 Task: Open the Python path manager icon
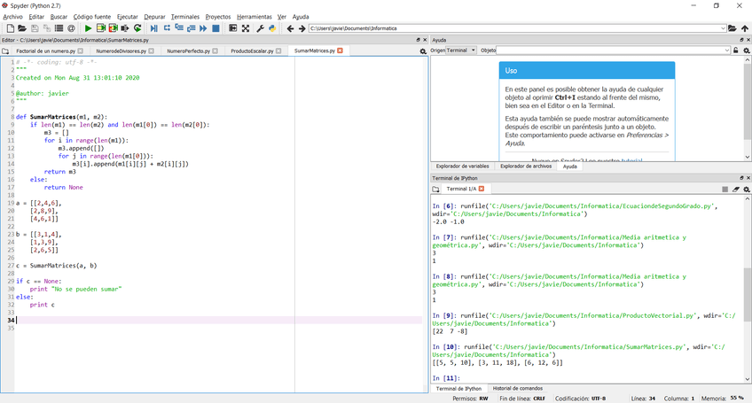click(272, 28)
